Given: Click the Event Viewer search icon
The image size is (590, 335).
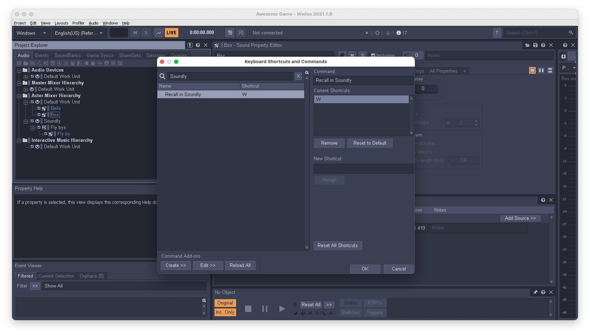Looking at the screenshot, I should (x=204, y=301).
